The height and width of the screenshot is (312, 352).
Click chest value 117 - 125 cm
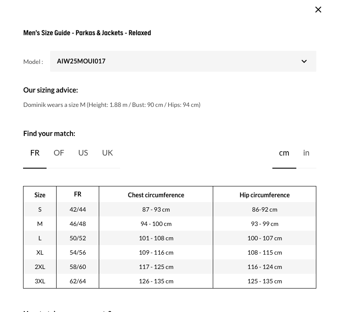156,267
